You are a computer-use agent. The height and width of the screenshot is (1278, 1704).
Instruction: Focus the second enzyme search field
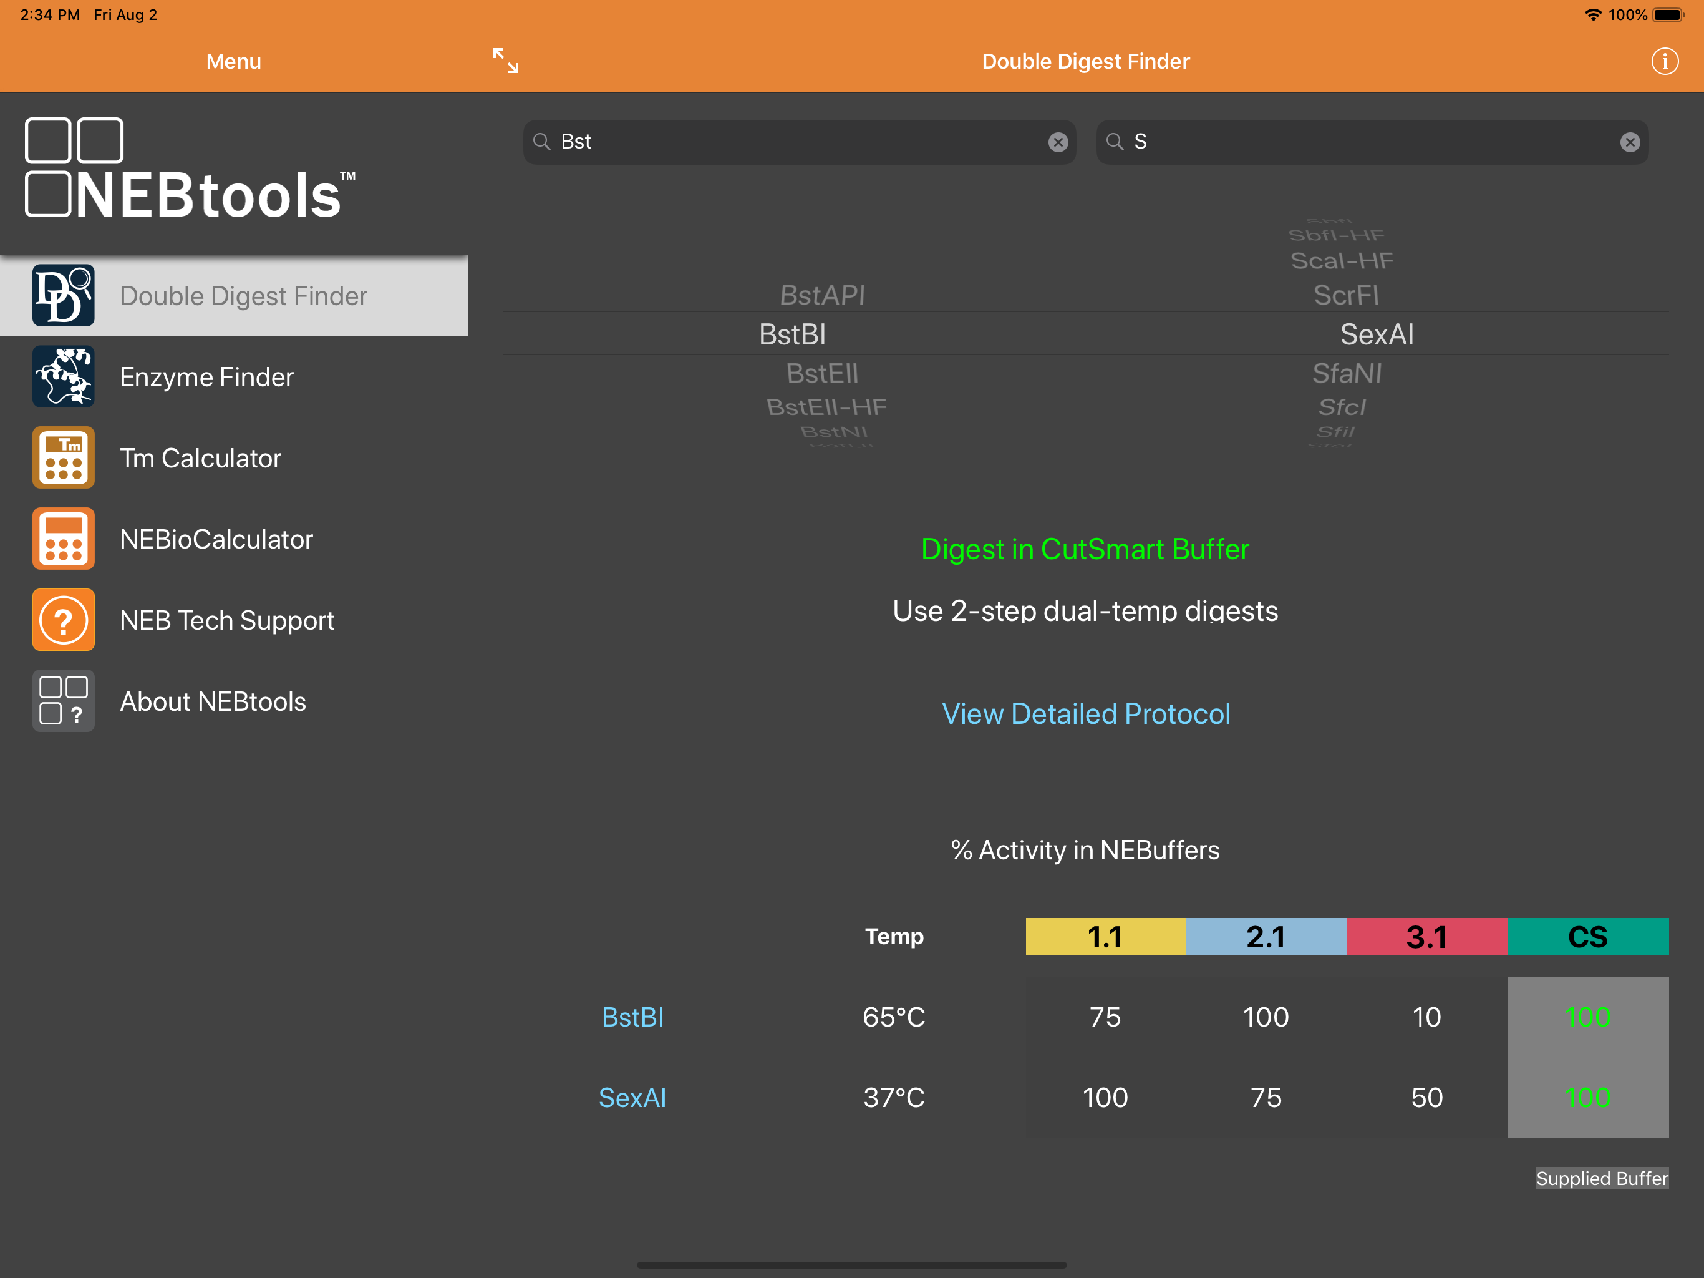coord(1373,142)
